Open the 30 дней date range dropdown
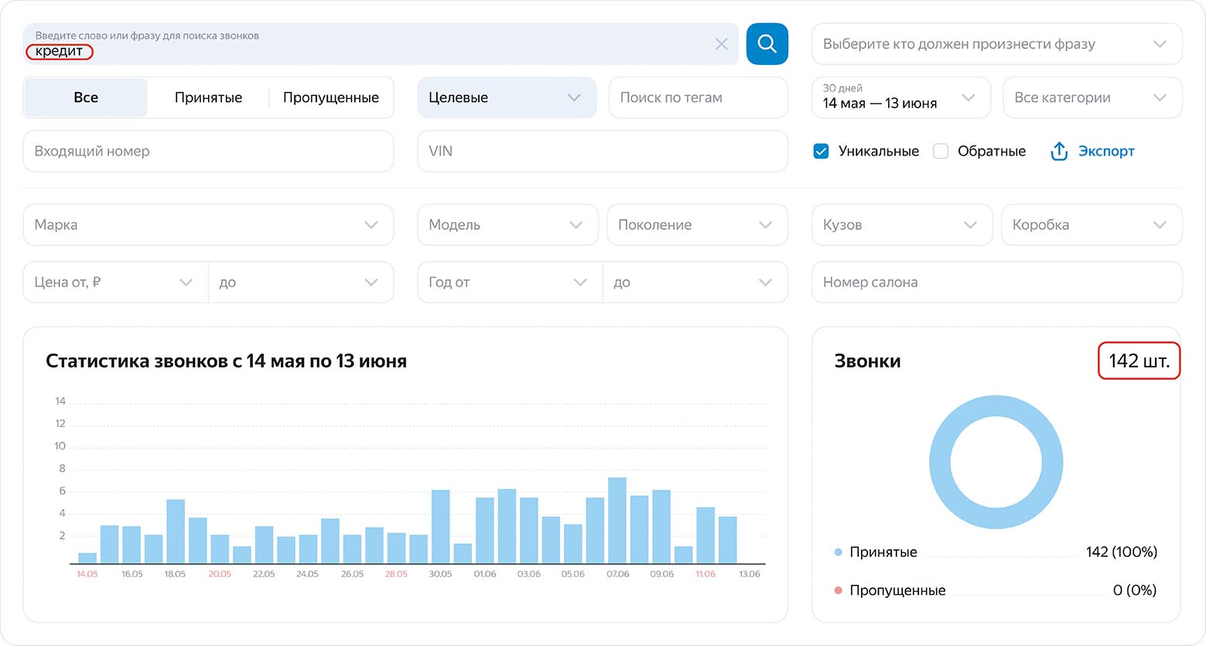This screenshot has width=1206, height=646. point(901,97)
